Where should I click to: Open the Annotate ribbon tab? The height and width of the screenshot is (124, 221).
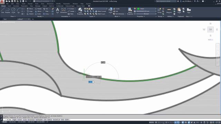pyautogui.click(x=16, y=6)
